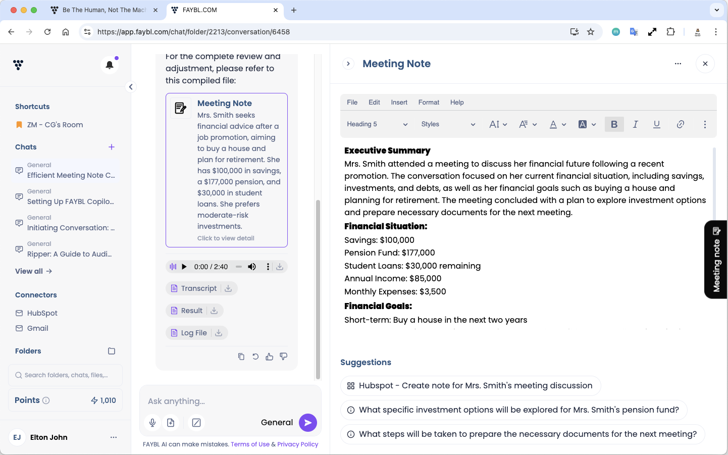Open the Help menu in editor

[x=457, y=103]
